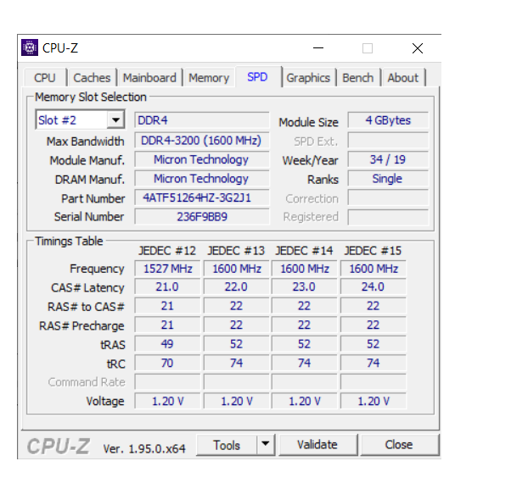Click the DDR4 memory type field
This screenshot has width=528, height=500.
[202, 120]
